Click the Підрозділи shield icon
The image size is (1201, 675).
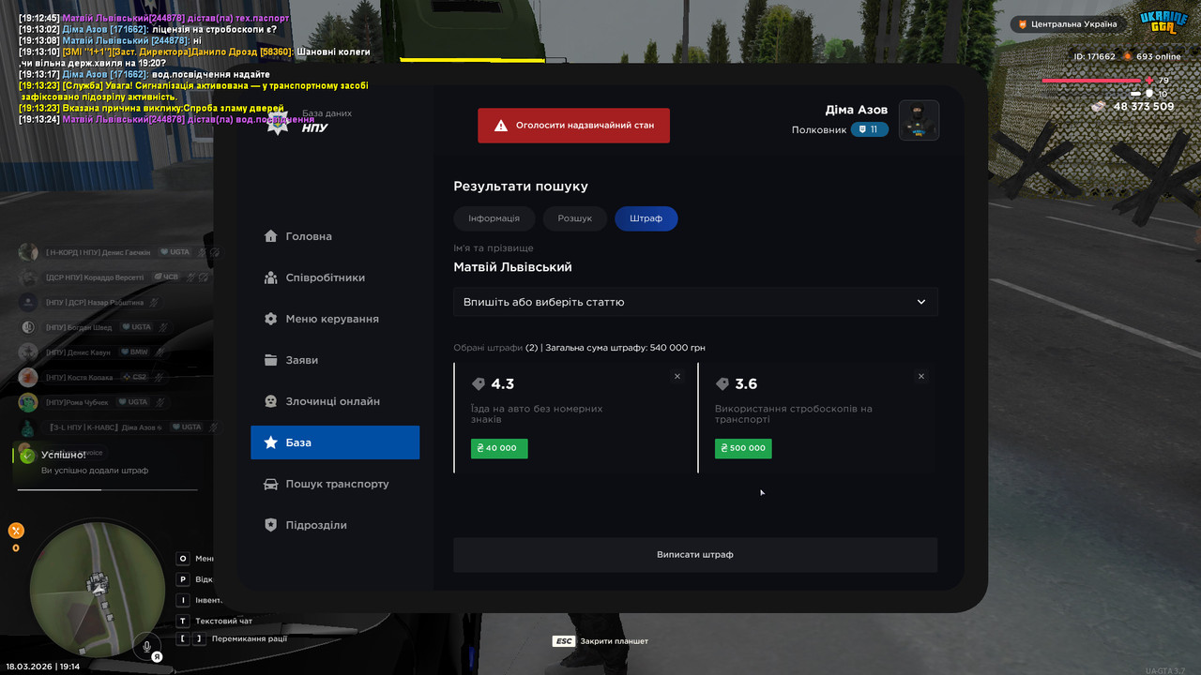click(271, 525)
